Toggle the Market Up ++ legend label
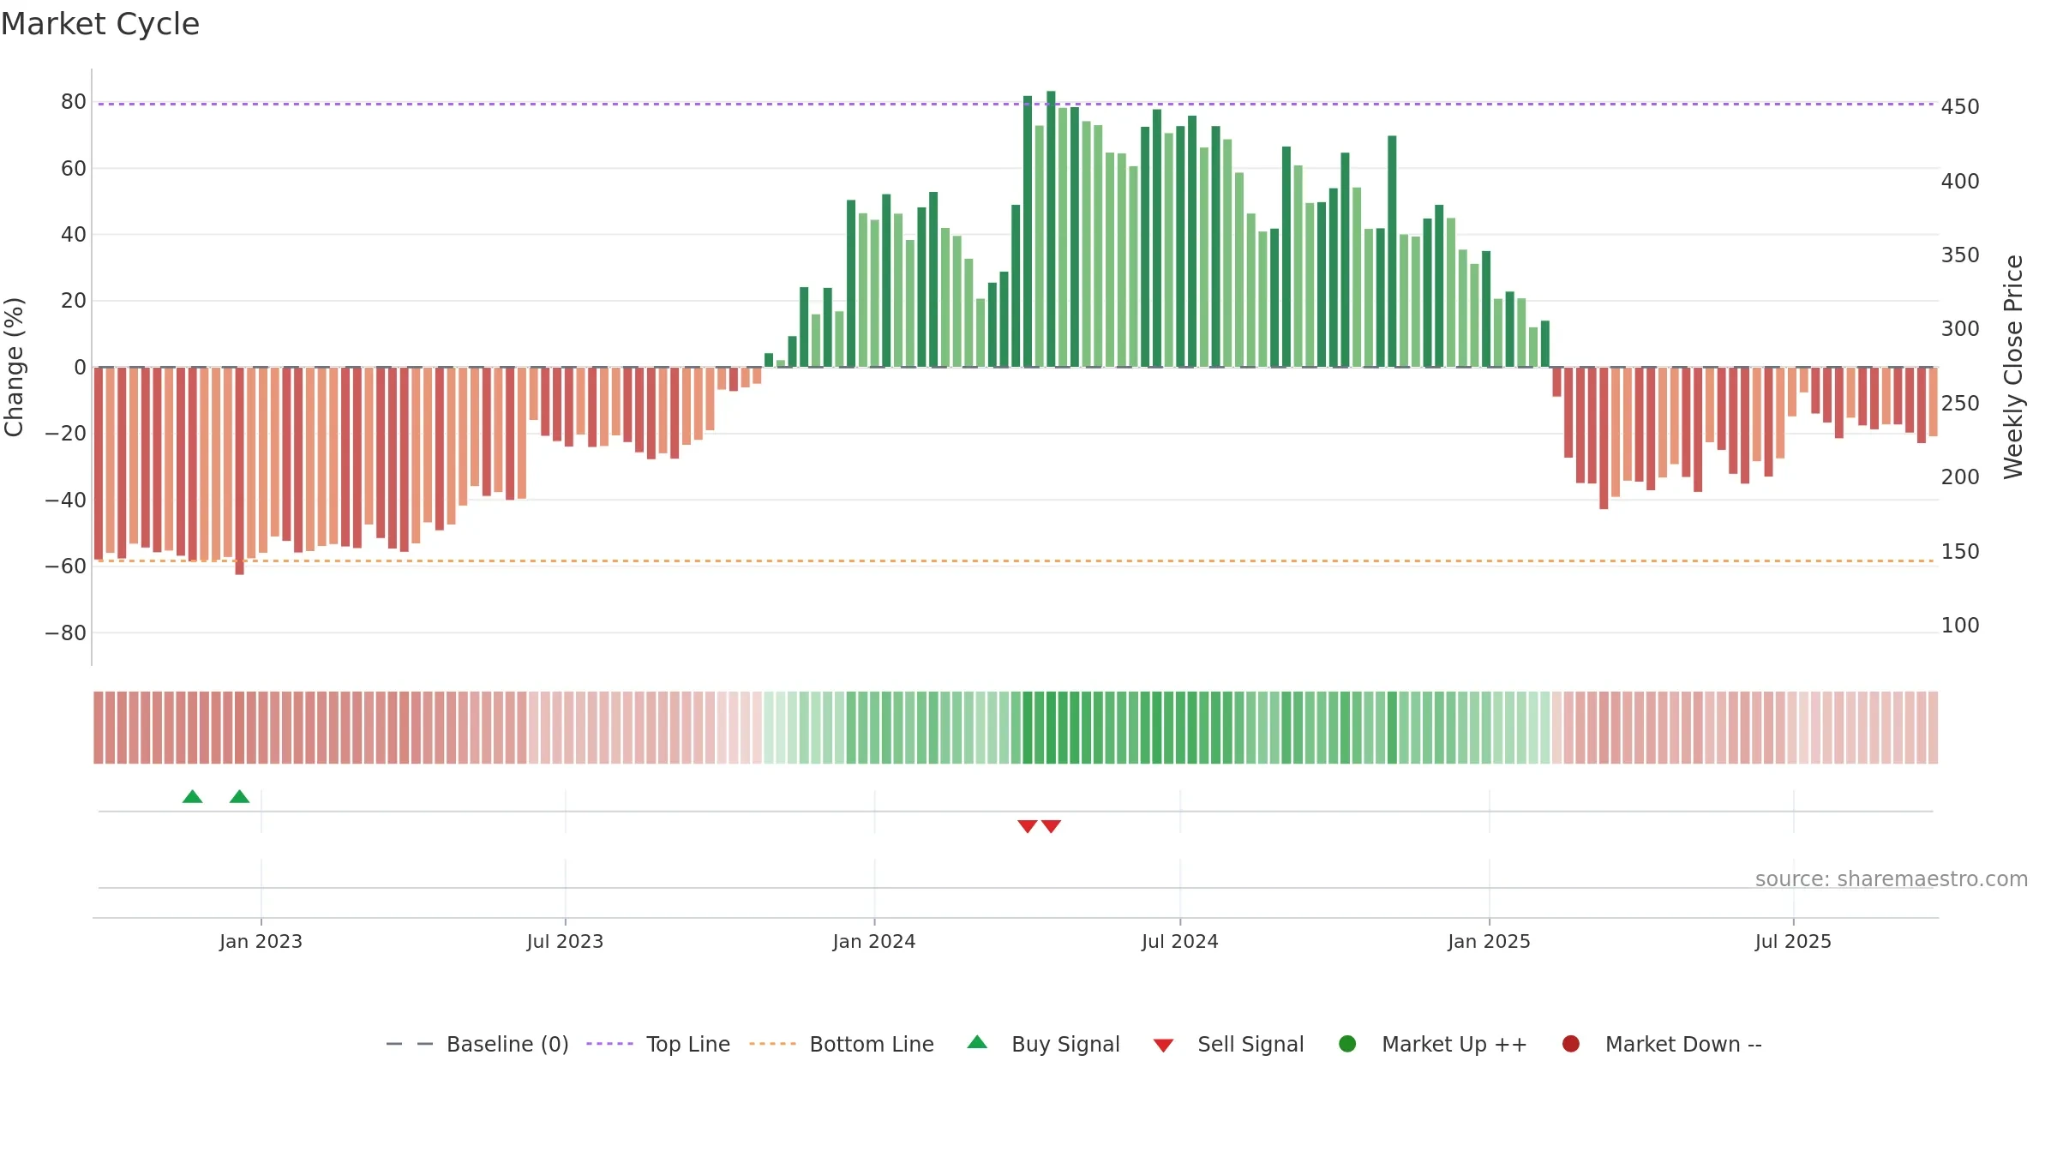This screenshot has width=2057, height=1157. 1454,1044
